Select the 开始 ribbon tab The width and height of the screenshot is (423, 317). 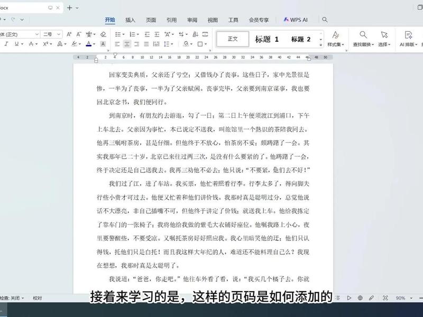(x=110, y=20)
